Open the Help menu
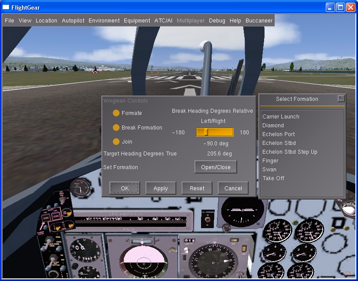Screen dimensions: 358x281 coord(235,21)
